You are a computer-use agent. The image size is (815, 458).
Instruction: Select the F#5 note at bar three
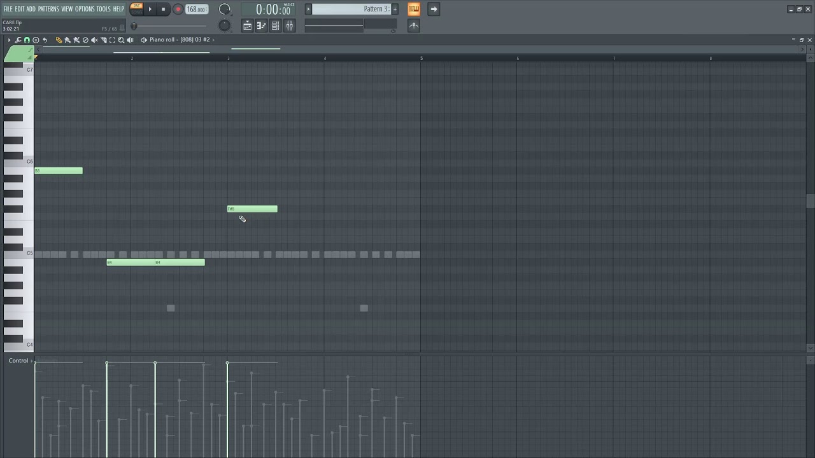coord(252,209)
